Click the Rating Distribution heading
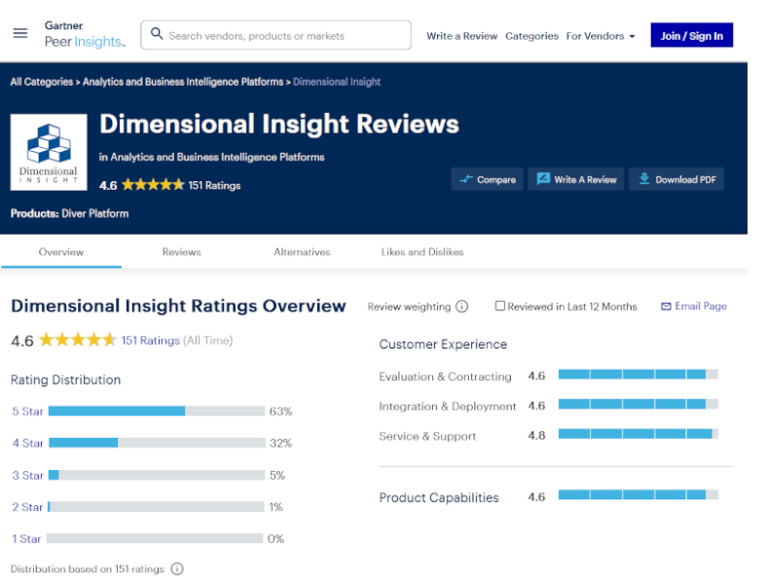The height and width of the screenshot is (584, 766). tap(65, 380)
